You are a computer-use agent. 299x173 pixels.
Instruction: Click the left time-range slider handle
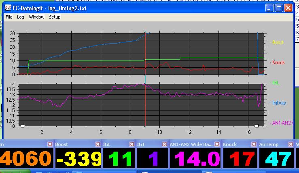tap(23, 126)
